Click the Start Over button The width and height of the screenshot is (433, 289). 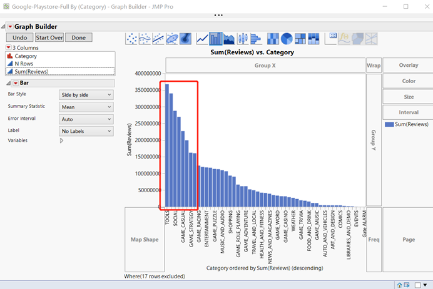(49, 37)
